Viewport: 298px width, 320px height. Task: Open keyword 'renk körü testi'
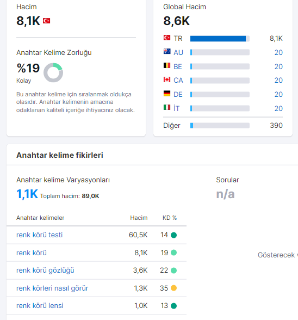[39, 235]
